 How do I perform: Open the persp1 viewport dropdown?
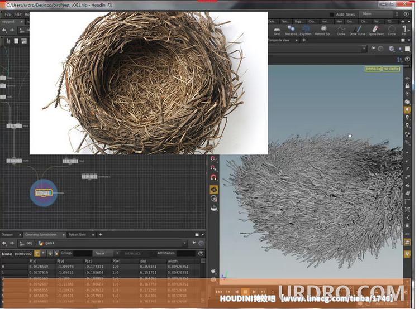click(x=373, y=69)
